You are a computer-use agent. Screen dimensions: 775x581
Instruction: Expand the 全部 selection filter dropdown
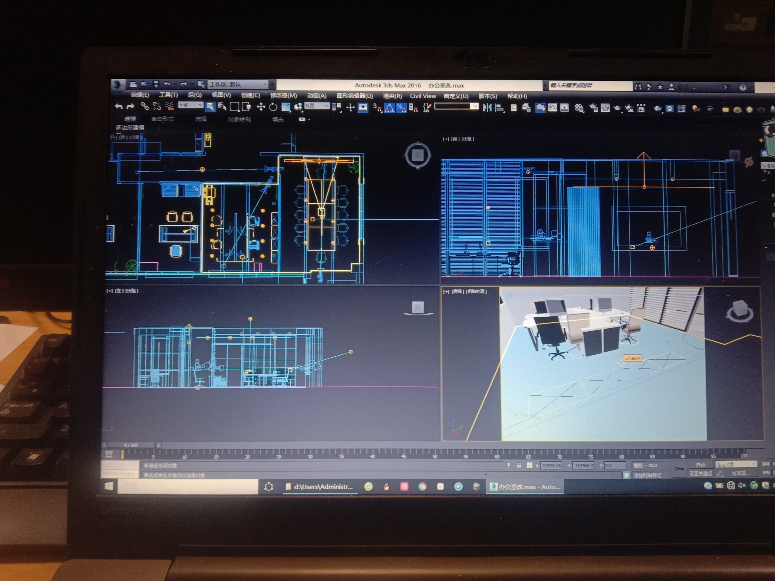click(191, 105)
